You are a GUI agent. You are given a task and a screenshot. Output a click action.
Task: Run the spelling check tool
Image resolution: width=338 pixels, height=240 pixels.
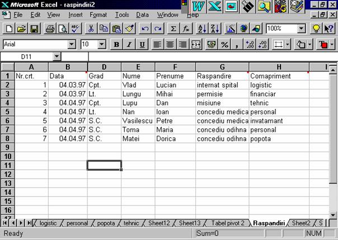click(76, 28)
